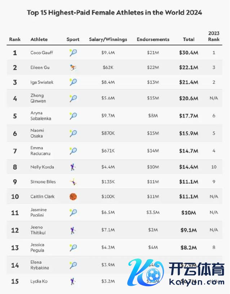Image resolution: width=230 pixels, height=294 pixels.
Task: Click the skier icon in Eileen Gu's row
Action: [73, 67]
